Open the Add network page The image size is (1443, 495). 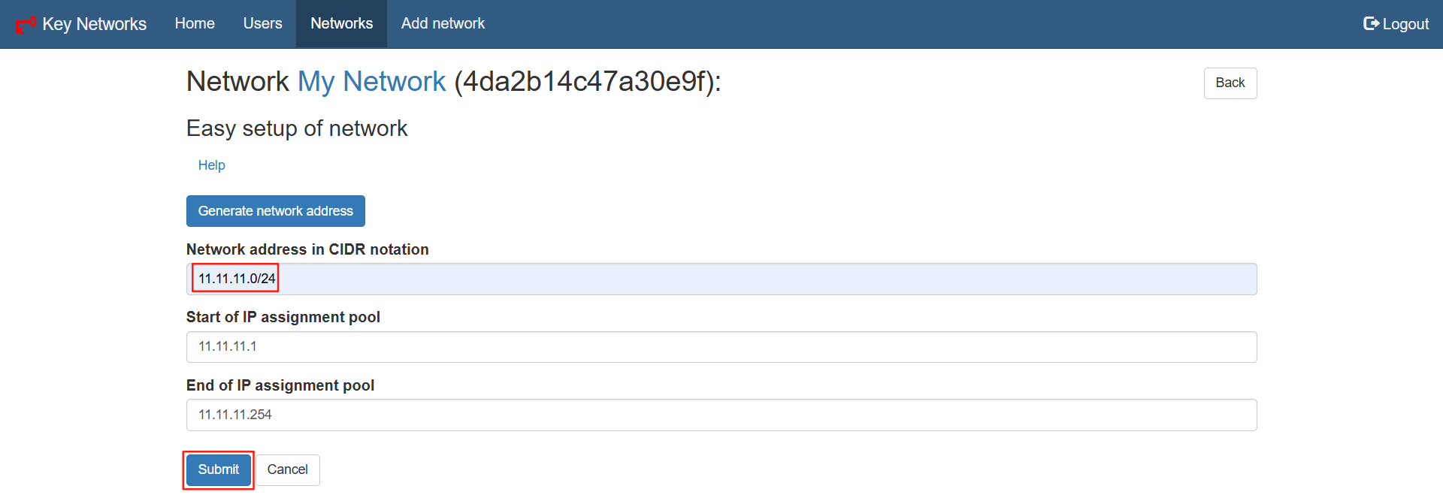pos(443,23)
